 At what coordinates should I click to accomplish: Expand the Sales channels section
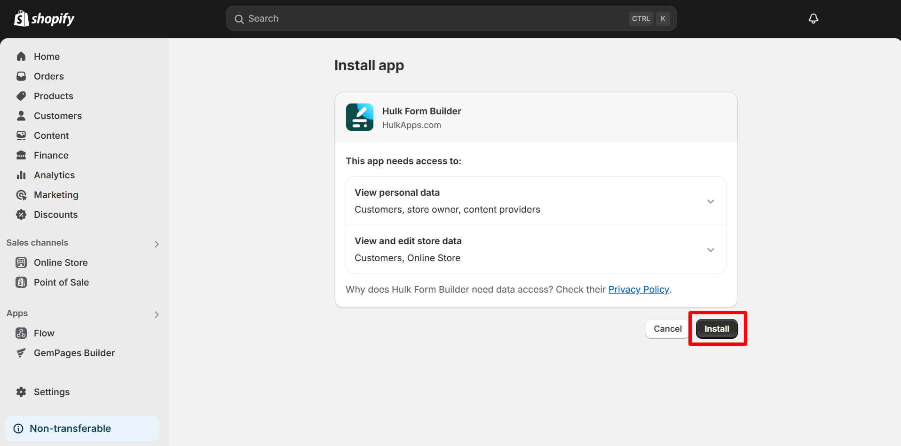(x=157, y=244)
